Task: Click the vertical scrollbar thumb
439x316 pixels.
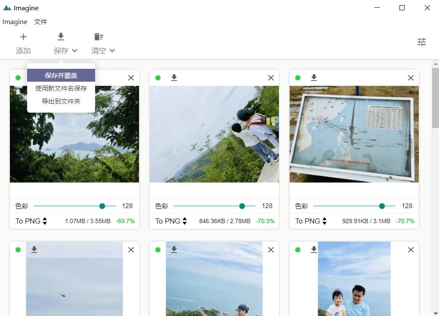Action: 436,98
